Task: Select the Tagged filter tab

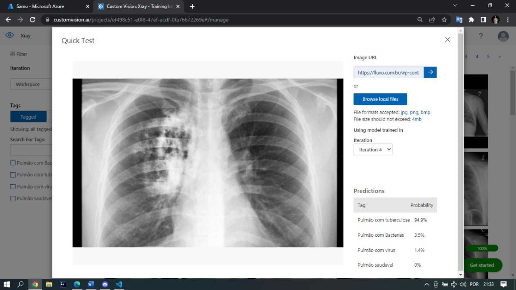Action: [x=28, y=117]
